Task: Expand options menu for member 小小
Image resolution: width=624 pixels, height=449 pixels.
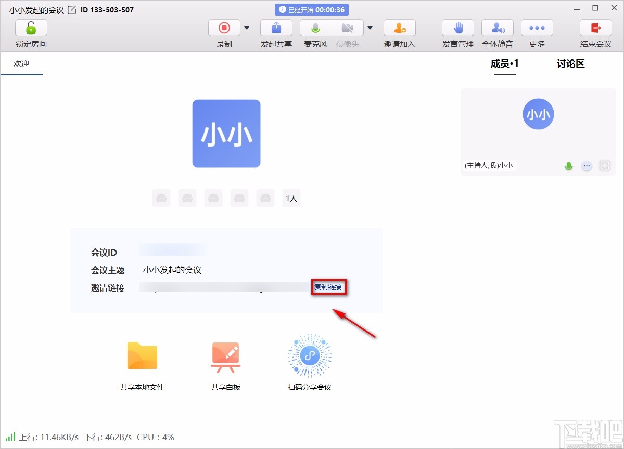Action: 587,165
